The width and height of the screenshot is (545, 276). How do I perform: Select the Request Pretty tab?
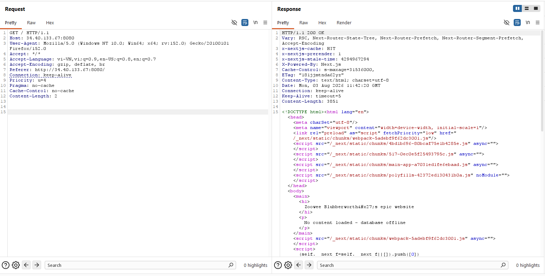click(x=11, y=23)
